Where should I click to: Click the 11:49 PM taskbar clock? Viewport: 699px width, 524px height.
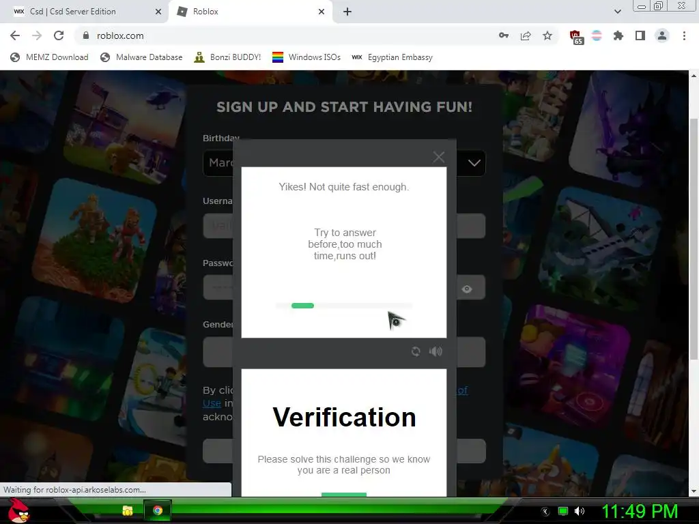tap(640, 511)
